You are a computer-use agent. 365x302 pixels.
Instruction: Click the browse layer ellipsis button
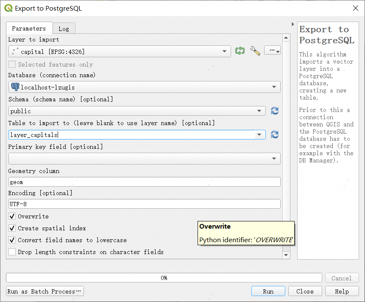pyautogui.click(x=272, y=51)
